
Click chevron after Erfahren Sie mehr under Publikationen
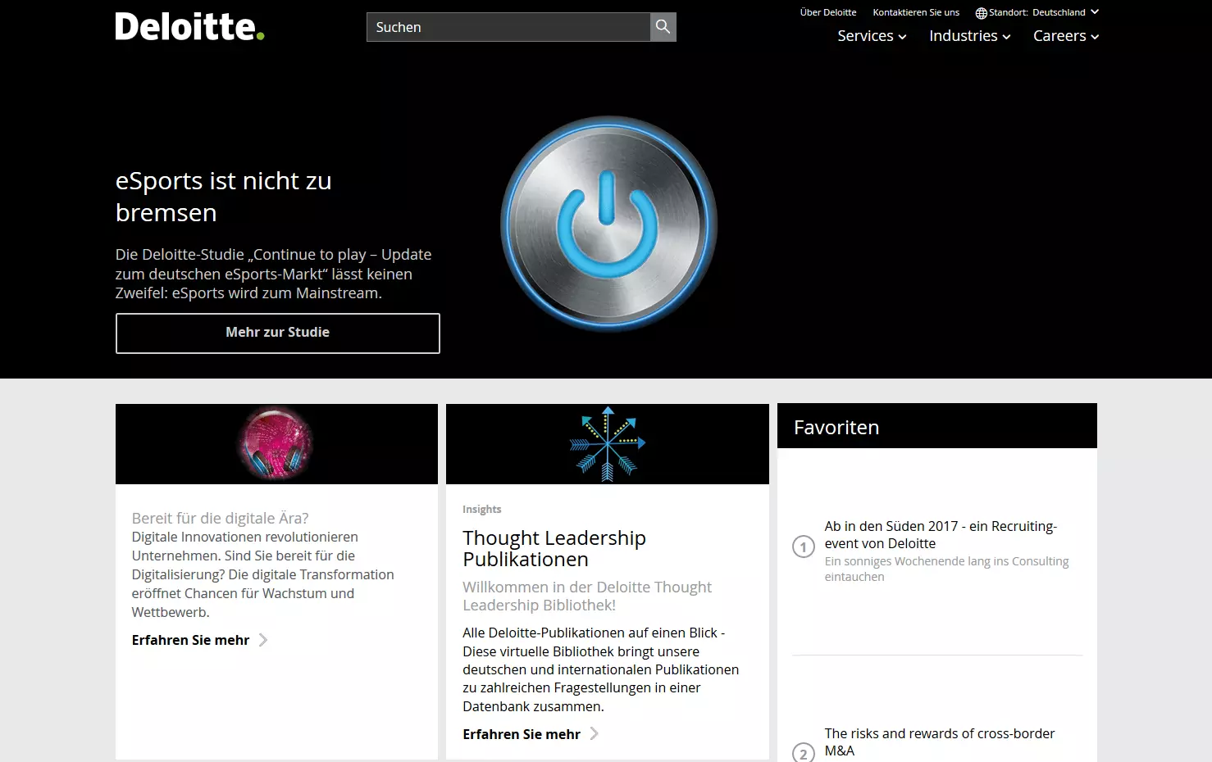(x=595, y=734)
